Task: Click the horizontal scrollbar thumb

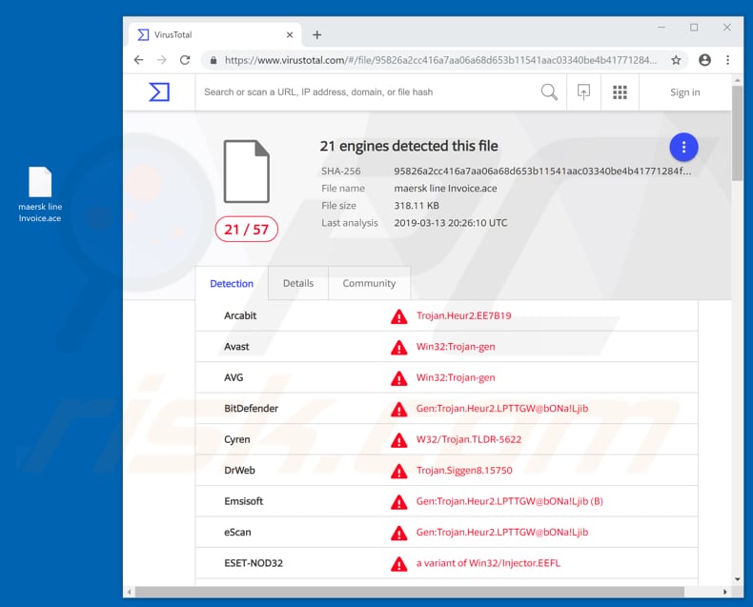Action: point(410,592)
